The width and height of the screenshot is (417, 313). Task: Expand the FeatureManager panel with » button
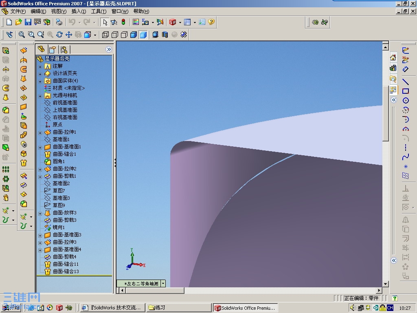[x=108, y=49]
